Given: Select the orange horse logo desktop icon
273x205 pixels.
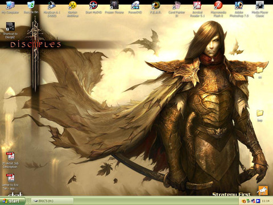Looking at the screenshot, I should coord(263,190).
